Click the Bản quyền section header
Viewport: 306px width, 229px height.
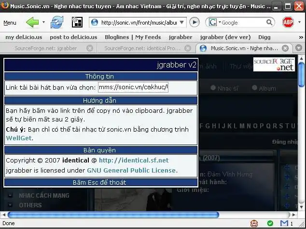101,150
